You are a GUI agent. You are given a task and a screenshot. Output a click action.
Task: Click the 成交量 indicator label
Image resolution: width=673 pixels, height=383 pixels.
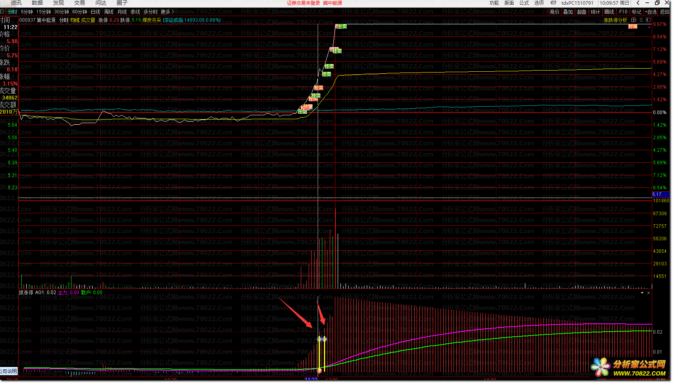[x=88, y=20]
